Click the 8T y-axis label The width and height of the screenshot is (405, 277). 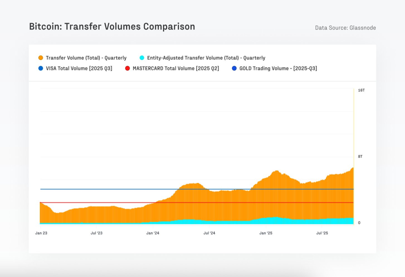pyautogui.click(x=360, y=156)
